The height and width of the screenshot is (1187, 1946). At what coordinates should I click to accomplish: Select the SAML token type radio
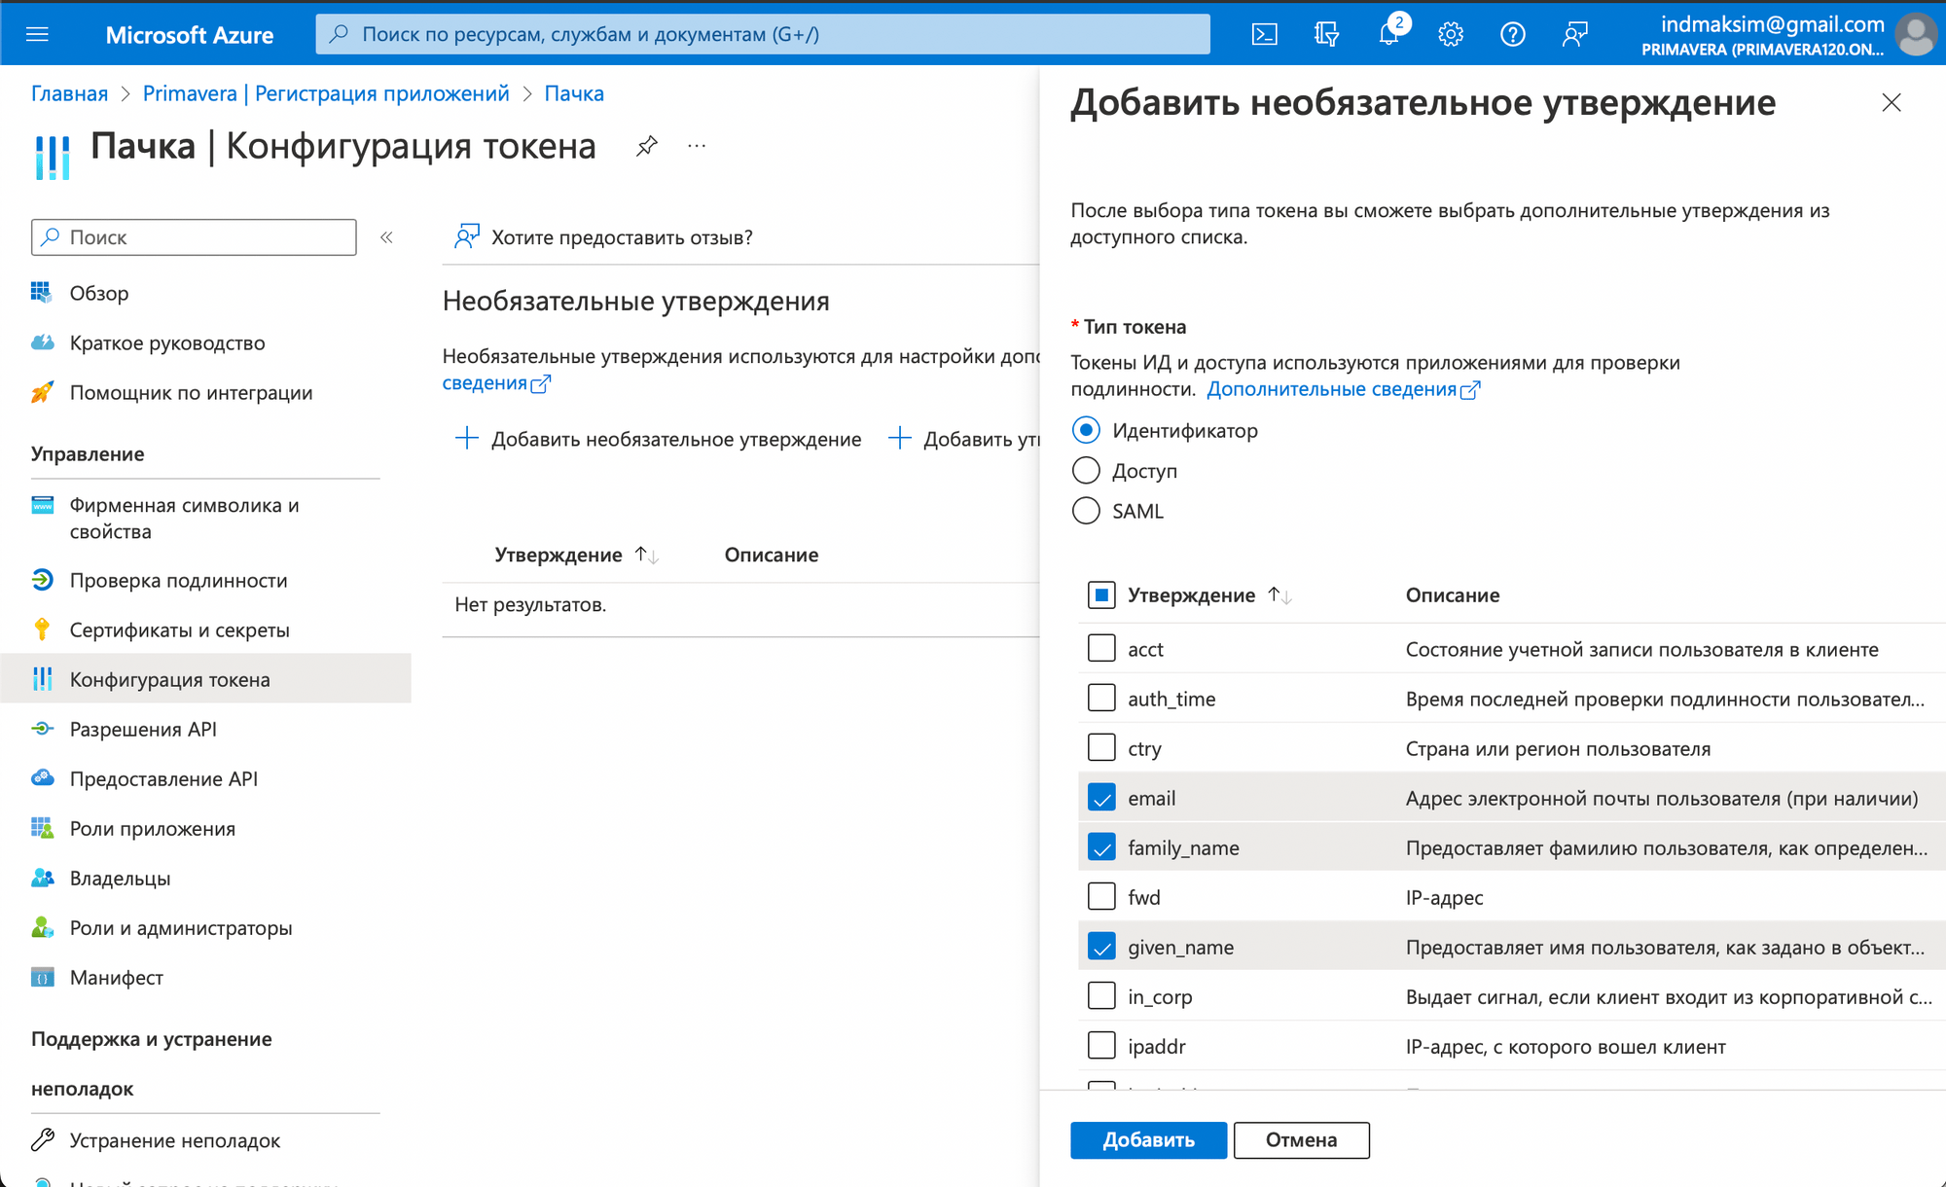click(1086, 511)
